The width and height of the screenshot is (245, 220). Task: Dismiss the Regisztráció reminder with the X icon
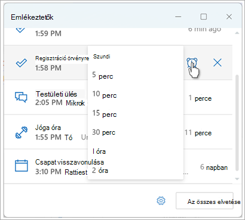pos(218,63)
